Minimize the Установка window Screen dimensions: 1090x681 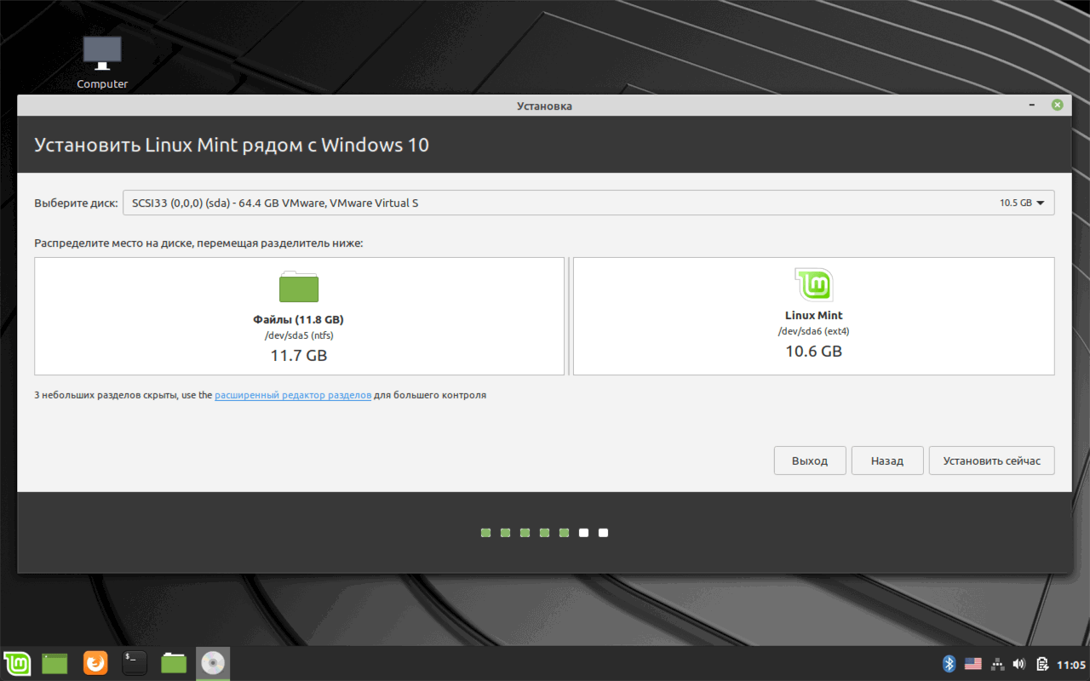(x=1033, y=106)
